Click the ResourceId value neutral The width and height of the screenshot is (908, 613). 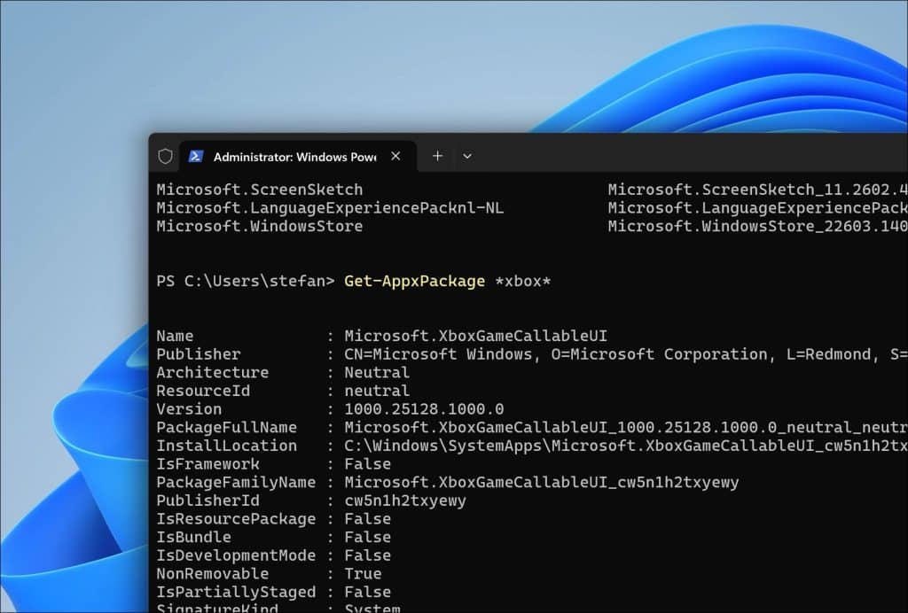tap(377, 391)
